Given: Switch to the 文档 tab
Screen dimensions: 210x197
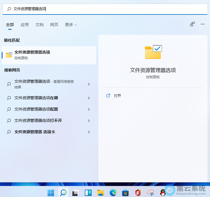Looking at the screenshot, I should click(40, 25).
